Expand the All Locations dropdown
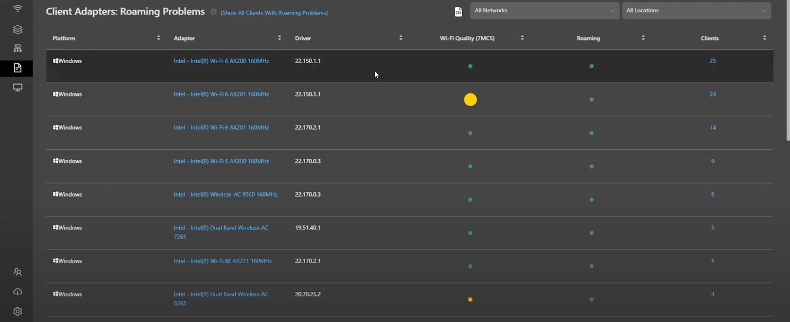This screenshot has width=790, height=322. click(696, 10)
